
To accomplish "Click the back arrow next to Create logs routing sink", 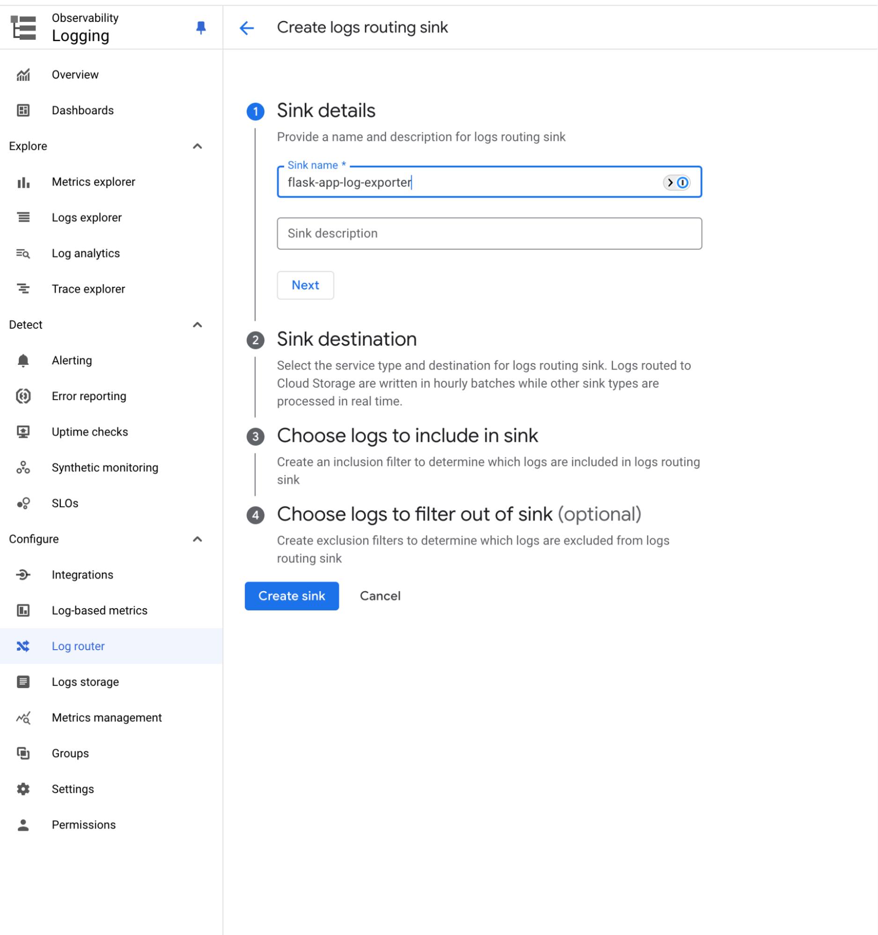I will 247,28.
